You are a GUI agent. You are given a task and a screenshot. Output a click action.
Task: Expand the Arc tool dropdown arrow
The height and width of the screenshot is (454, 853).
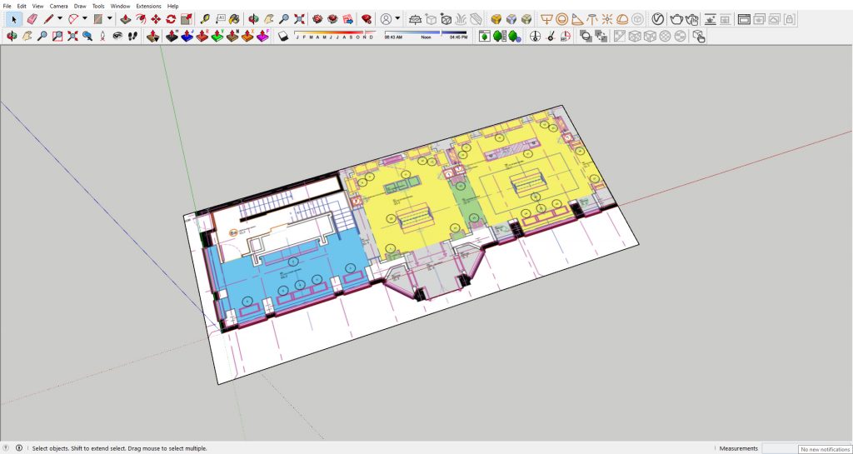pos(85,18)
